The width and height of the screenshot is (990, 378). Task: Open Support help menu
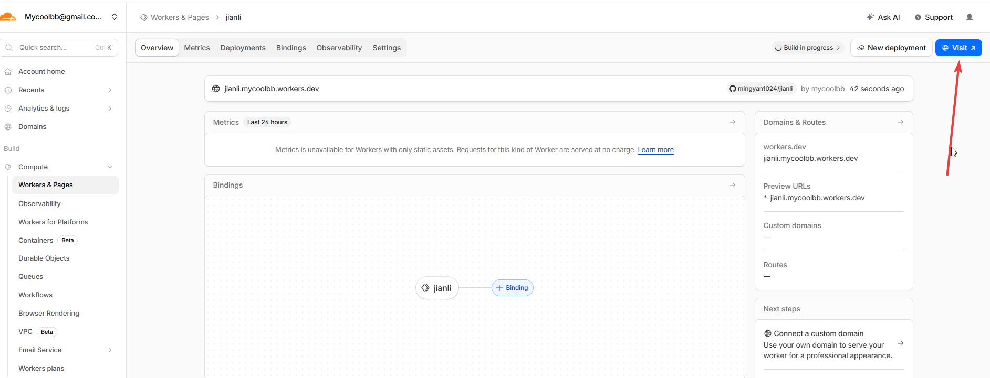[x=933, y=17]
